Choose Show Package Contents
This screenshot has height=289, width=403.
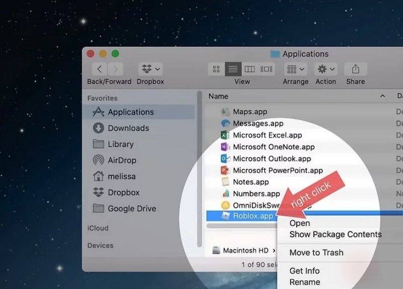click(335, 234)
